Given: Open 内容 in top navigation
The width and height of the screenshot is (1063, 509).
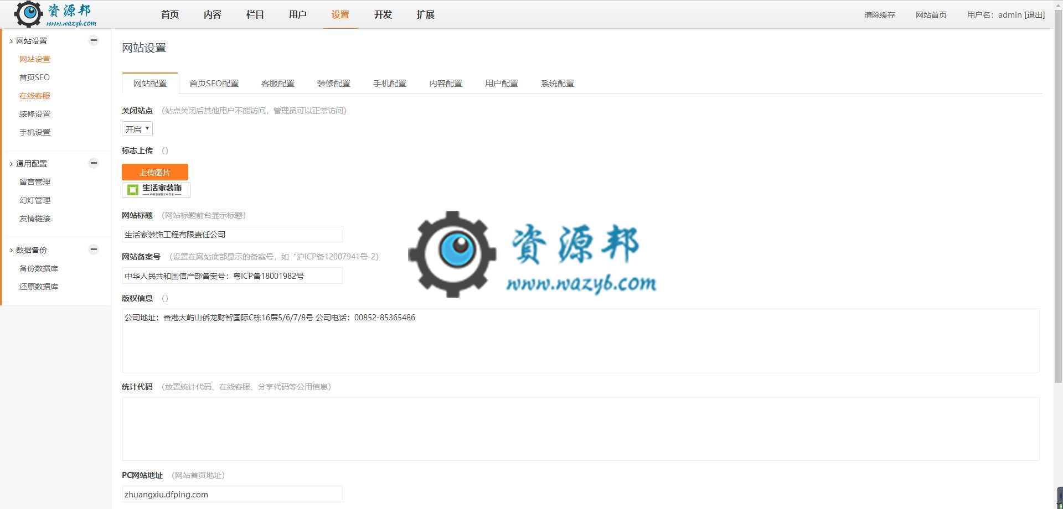Looking at the screenshot, I should coord(213,14).
